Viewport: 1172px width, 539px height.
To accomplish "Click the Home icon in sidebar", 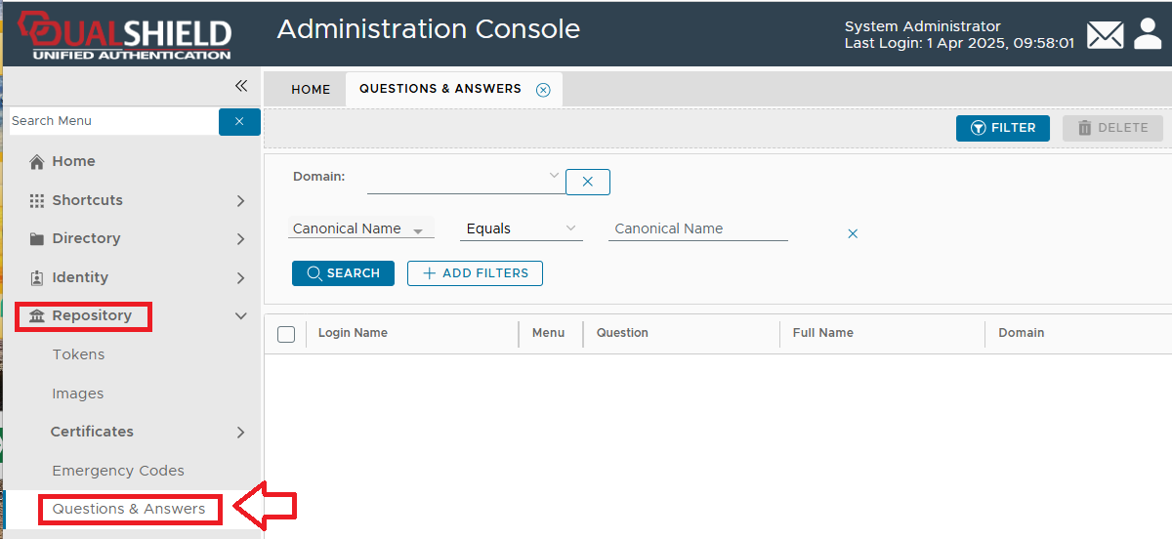I will click(x=37, y=162).
